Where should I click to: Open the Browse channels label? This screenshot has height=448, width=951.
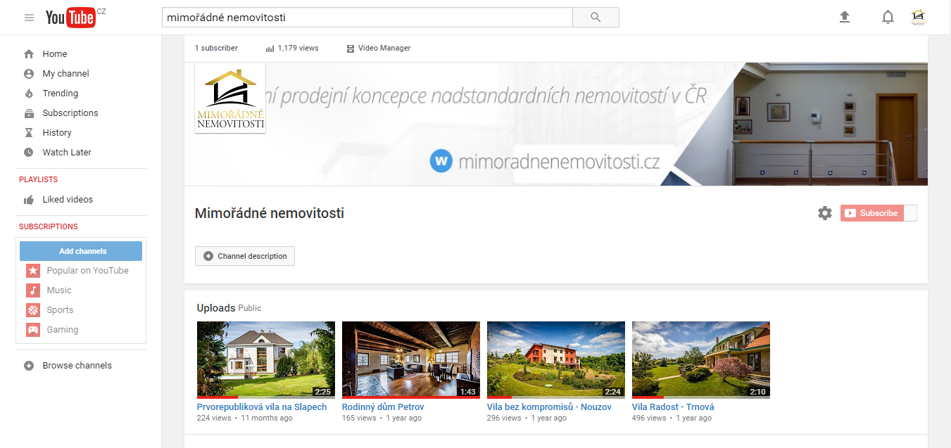(77, 366)
